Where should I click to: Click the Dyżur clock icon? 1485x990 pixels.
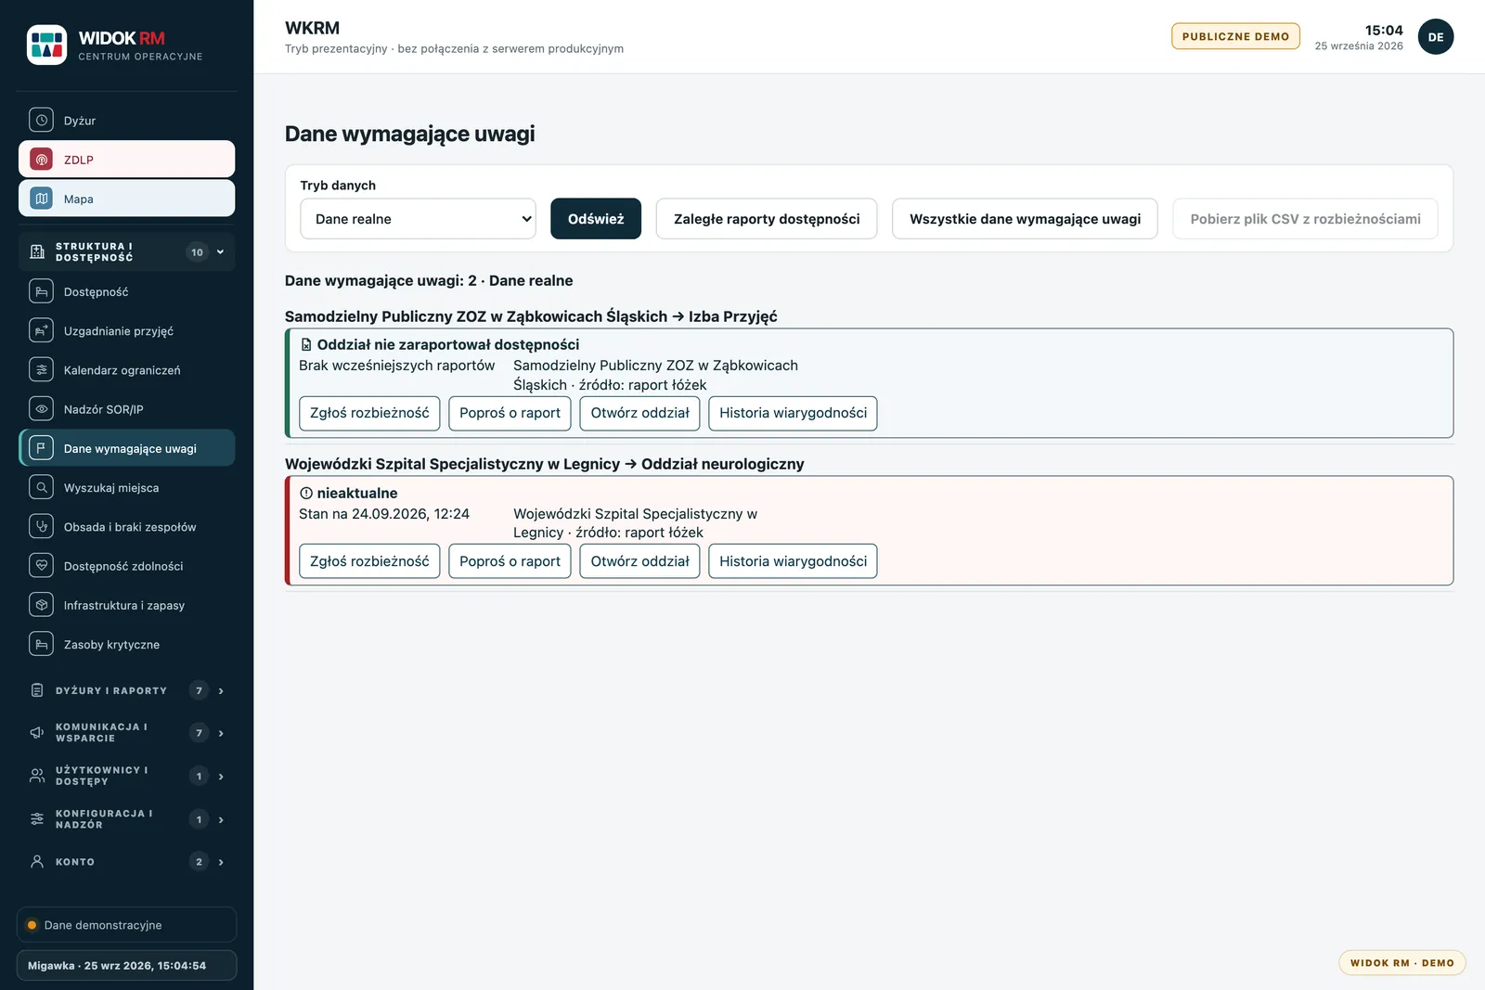tap(41, 120)
